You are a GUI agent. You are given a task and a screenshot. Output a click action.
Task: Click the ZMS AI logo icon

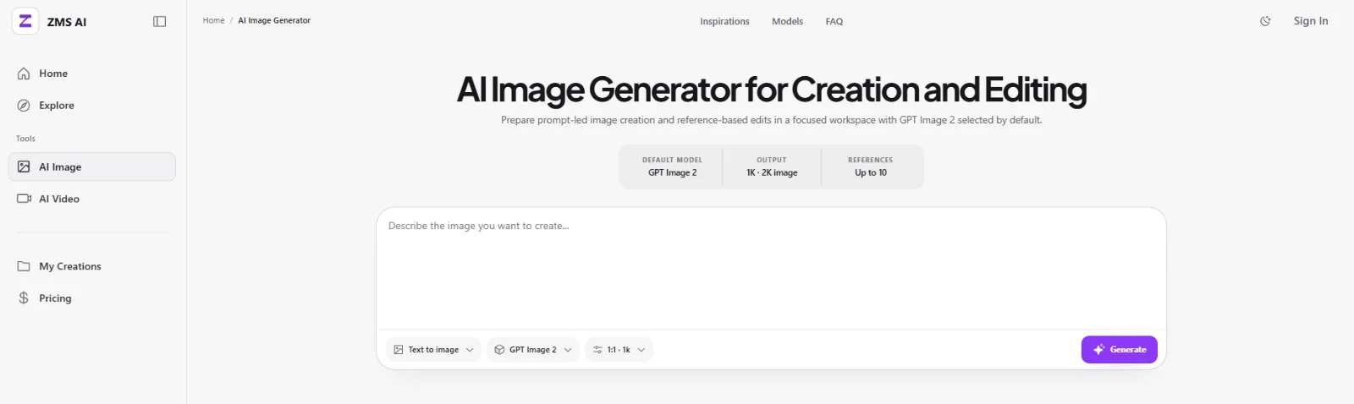[x=25, y=21]
